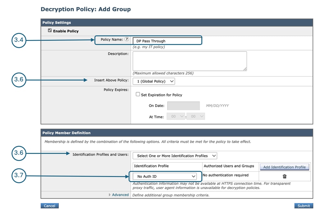This screenshot has height=213, width=318.
Task: Open the hours dropdown under At Time
Action: coord(176,116)
